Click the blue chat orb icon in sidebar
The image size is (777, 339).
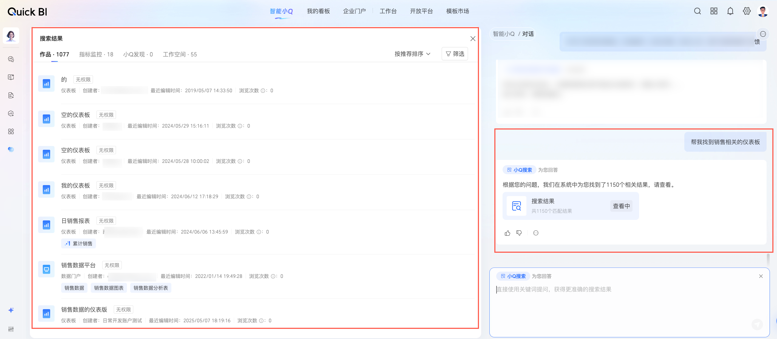(11, 150)
